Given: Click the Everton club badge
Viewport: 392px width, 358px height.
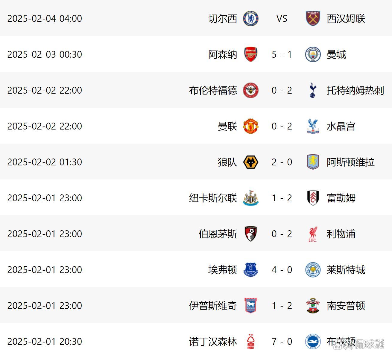Looking at the screenshot, I should coord(251,269).
